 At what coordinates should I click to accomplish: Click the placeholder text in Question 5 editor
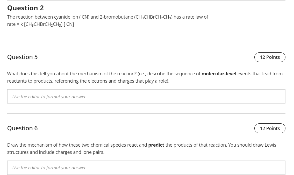pyautogui.click(x=49, y=97)
